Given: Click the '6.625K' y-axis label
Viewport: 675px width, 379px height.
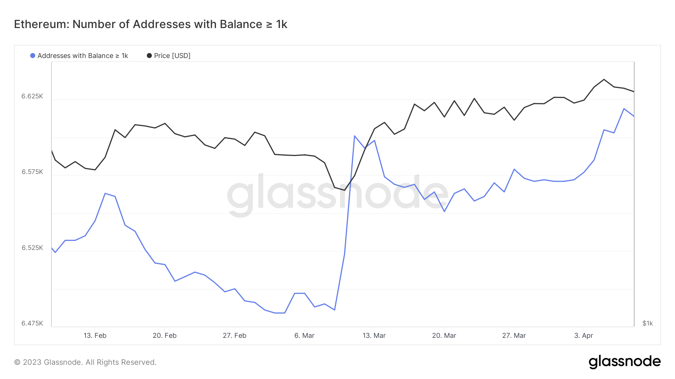Looking at the screenshot, I should 32,96.
